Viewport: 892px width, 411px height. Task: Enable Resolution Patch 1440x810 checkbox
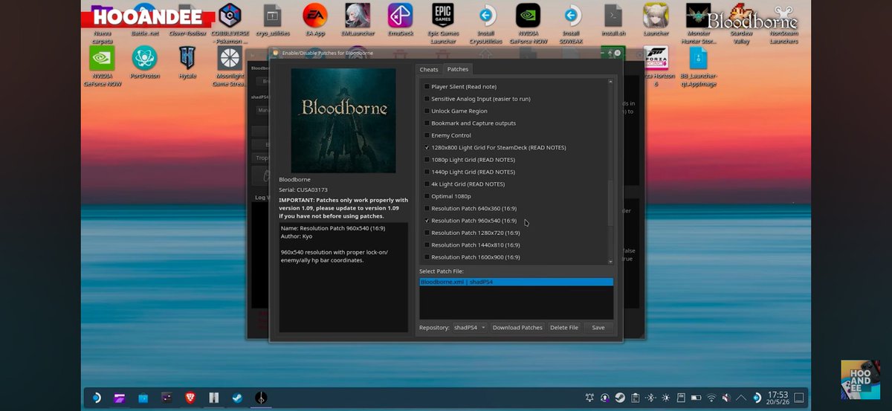coord(427,245)
